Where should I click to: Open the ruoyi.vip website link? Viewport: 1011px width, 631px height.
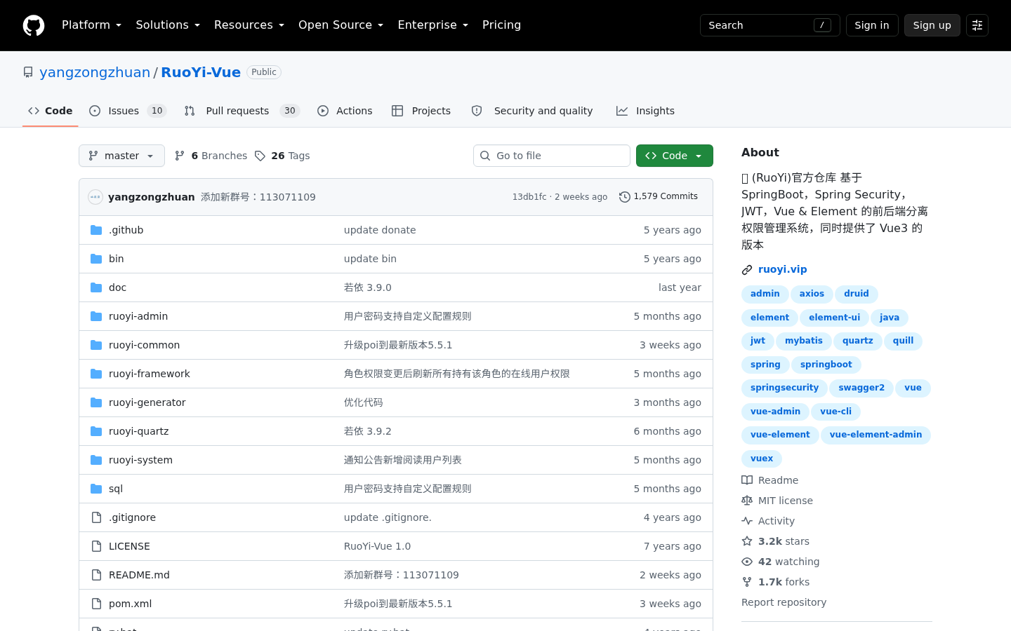pos(783,269)
